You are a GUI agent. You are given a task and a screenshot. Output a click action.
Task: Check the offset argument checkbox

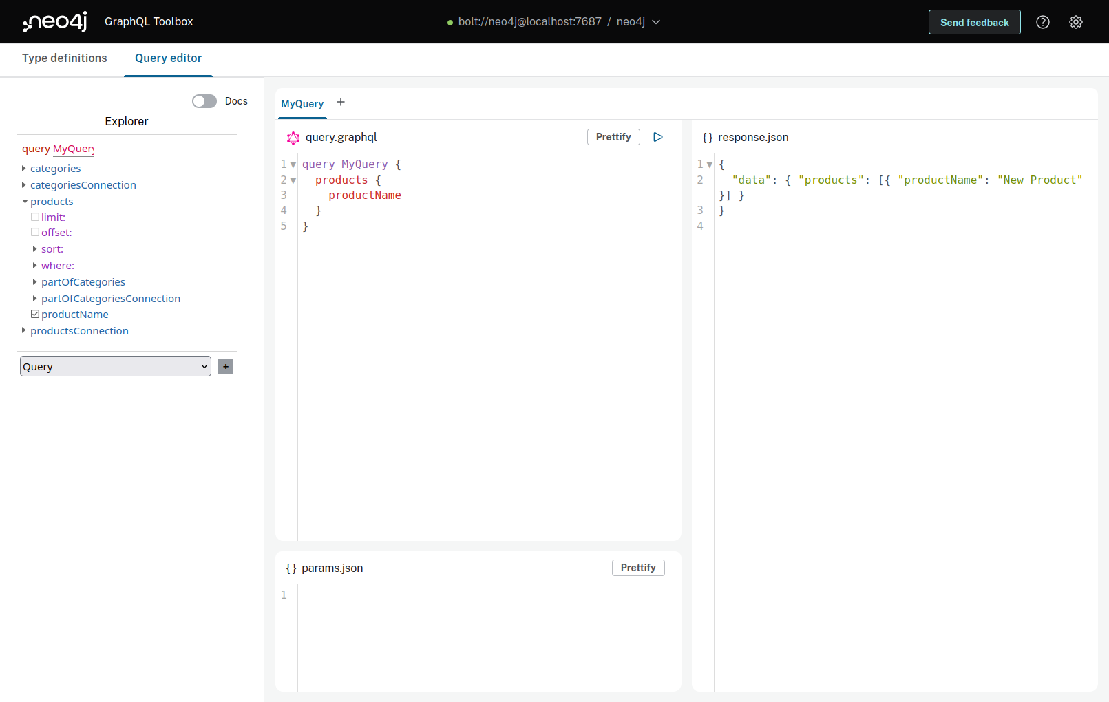pyautogui.click(x=35, y=232)
